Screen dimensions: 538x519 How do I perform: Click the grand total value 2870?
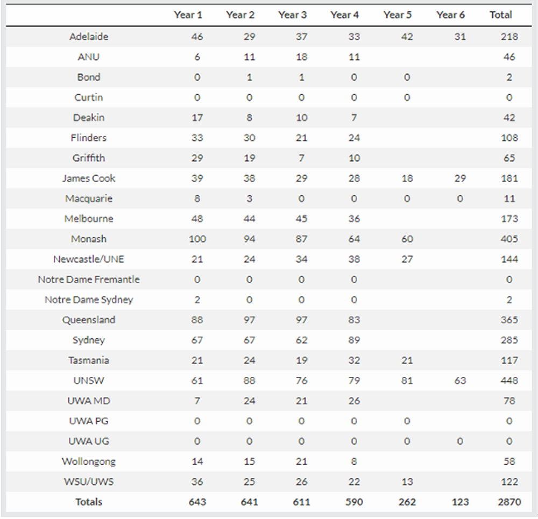coord(509,502)
